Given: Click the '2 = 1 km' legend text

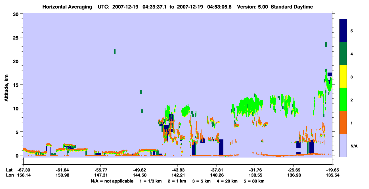Looking at the screenshot, I should pos(177,181).
